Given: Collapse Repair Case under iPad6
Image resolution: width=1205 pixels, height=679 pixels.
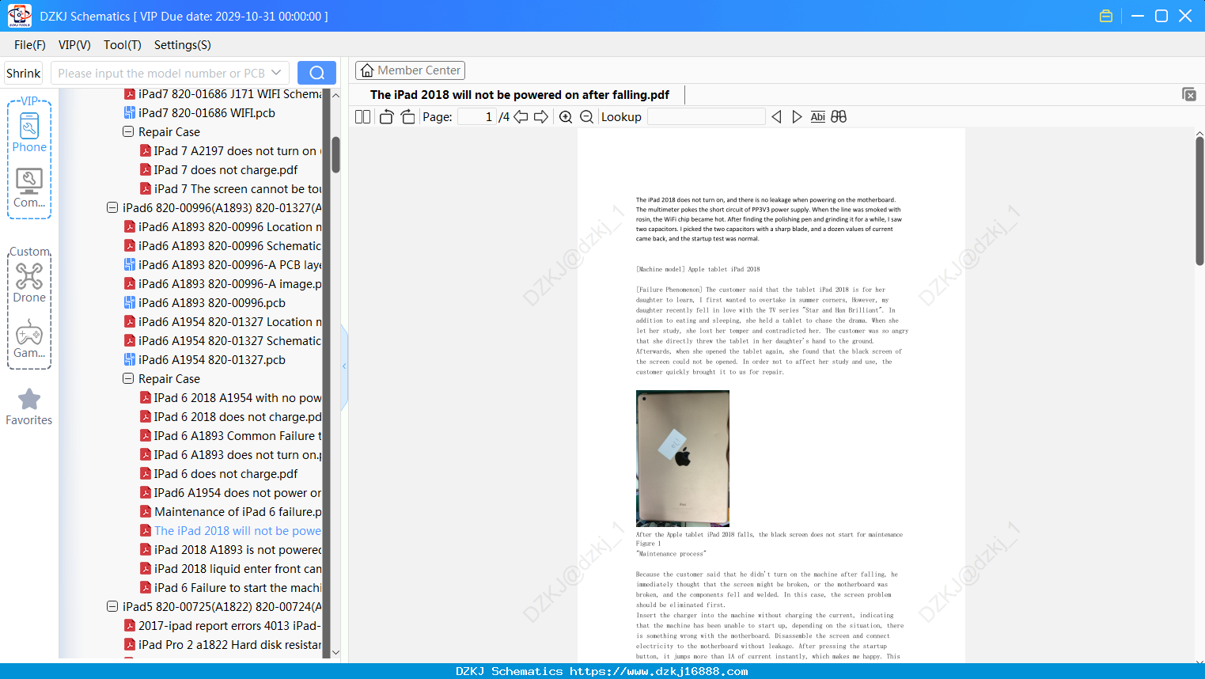Looking at the screenshot, I should pyautogui.click(x=128, y=378).
